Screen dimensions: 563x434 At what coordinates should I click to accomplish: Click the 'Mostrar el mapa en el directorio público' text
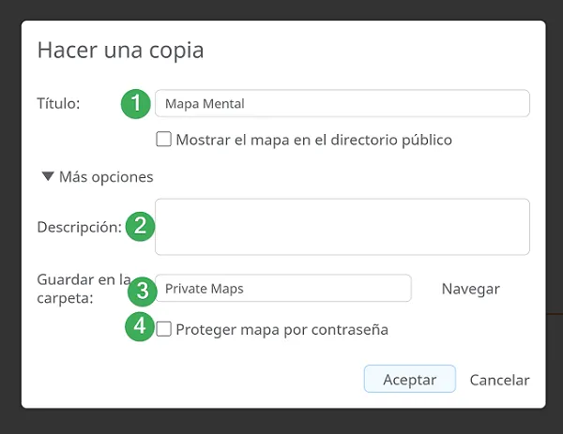313,140
